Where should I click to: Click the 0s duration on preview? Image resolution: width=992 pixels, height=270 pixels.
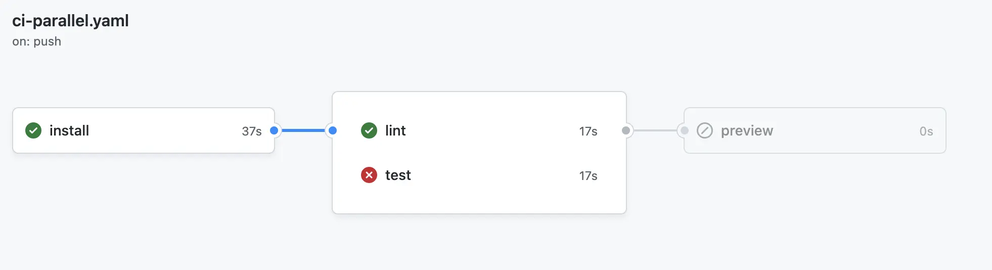click(x=926, y=131)
